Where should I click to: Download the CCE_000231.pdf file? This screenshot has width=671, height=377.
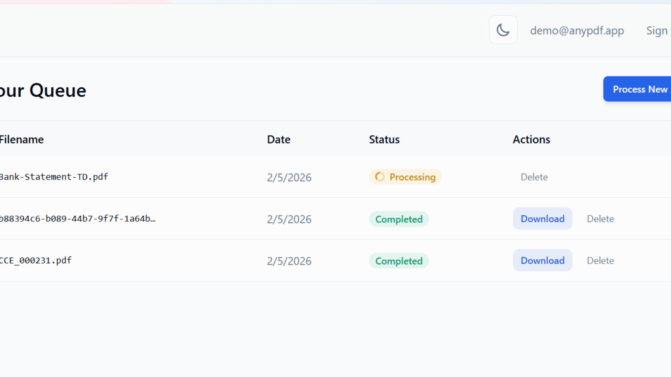pyautogui.click(x=542, y=260)
